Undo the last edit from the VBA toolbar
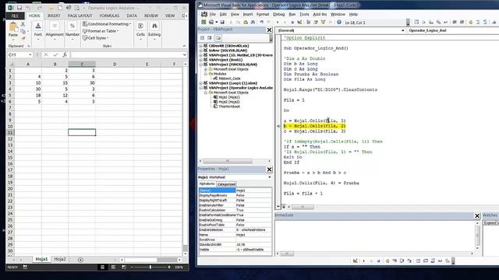This screenshot has height=280, width=499. 262,23
